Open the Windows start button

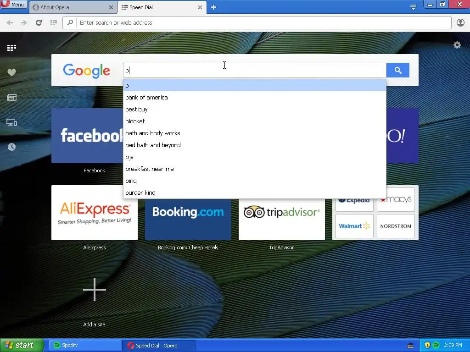pos(22,346)
